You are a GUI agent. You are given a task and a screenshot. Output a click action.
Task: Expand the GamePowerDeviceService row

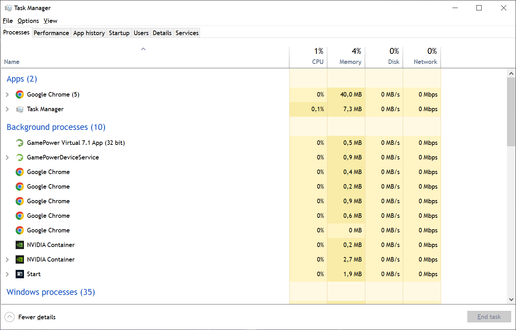click(x=7, y=157)
